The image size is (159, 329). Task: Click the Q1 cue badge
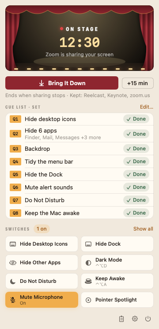15,119
